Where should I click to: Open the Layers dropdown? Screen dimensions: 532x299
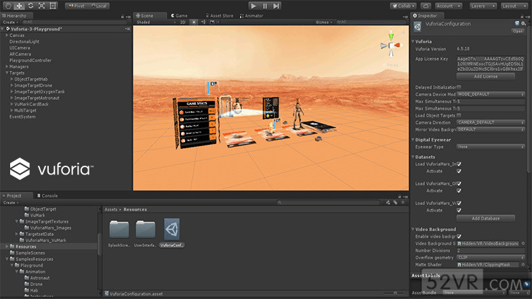click(483, 6)
